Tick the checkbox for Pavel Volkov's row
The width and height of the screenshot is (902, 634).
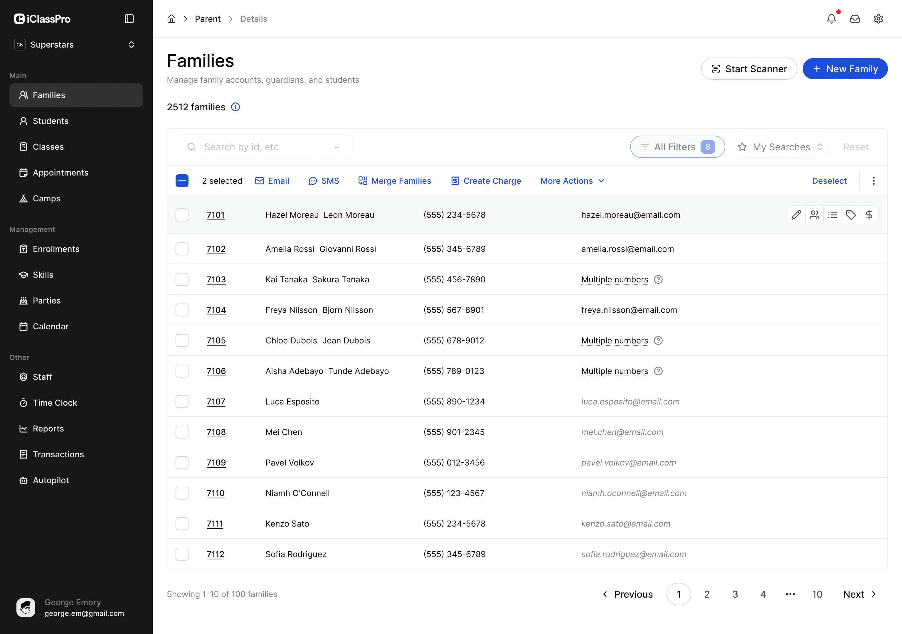(182, 463)
